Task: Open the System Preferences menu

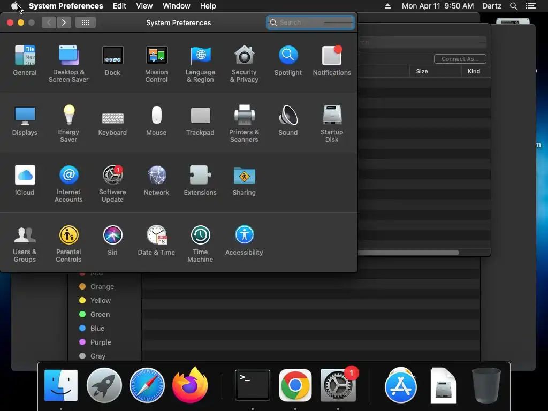Action: coord(66,6)
